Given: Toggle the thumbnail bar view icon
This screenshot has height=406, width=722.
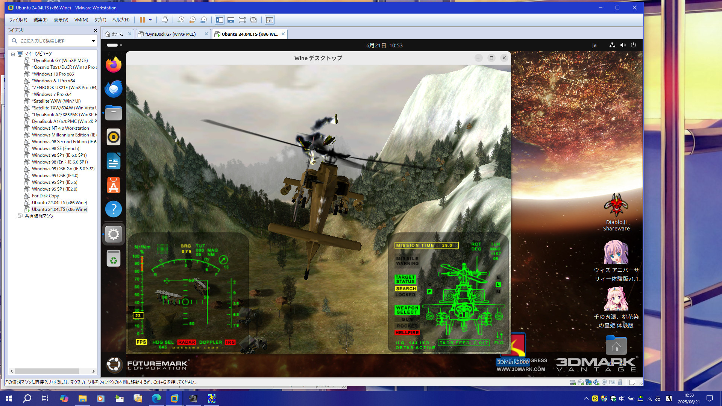Looking at the screenshot, I should [x=231, y=20].
